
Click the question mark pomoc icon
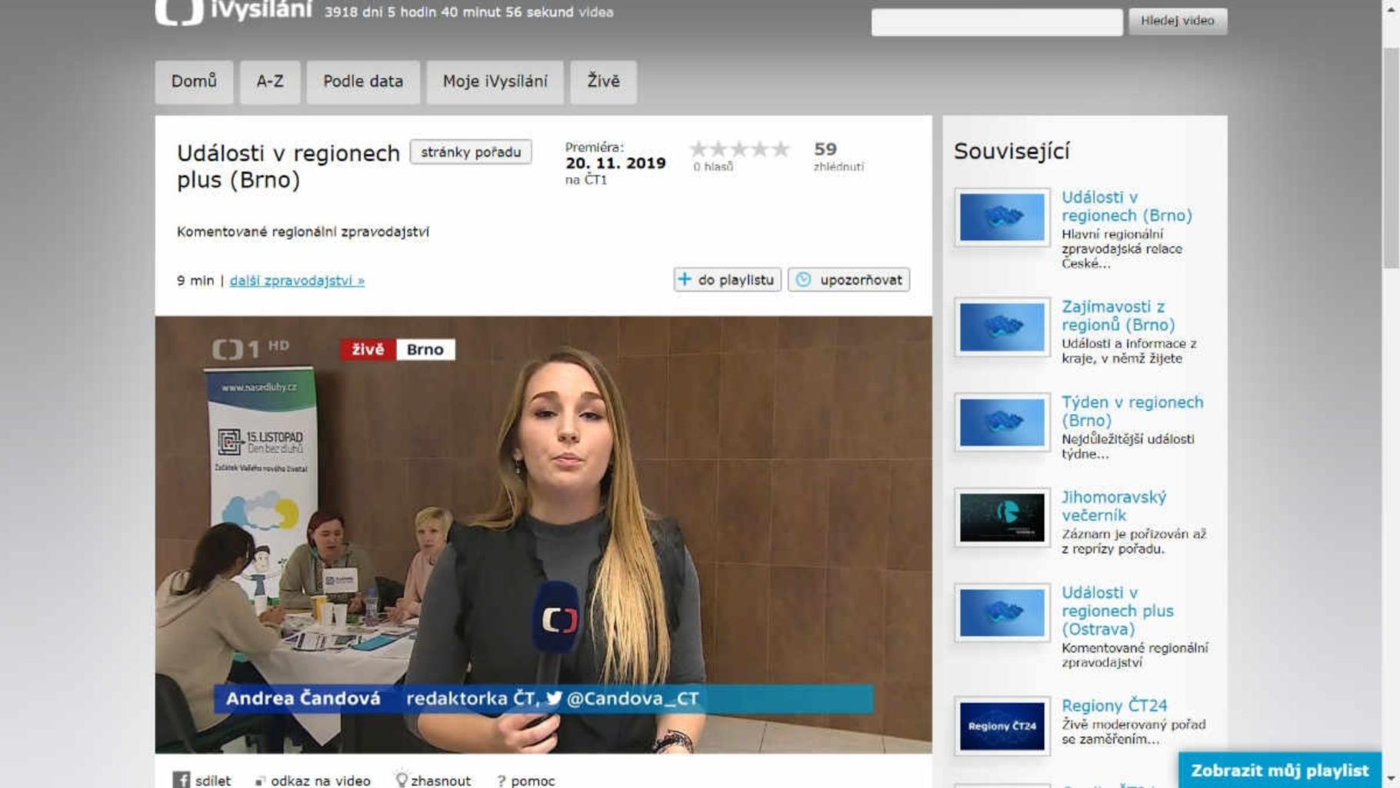pyautogui.click(x=501, y=780)
